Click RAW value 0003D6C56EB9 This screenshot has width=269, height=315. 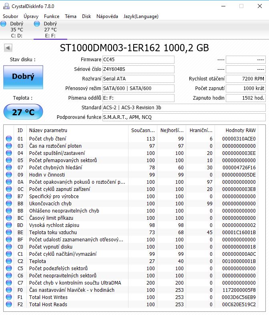239,297
